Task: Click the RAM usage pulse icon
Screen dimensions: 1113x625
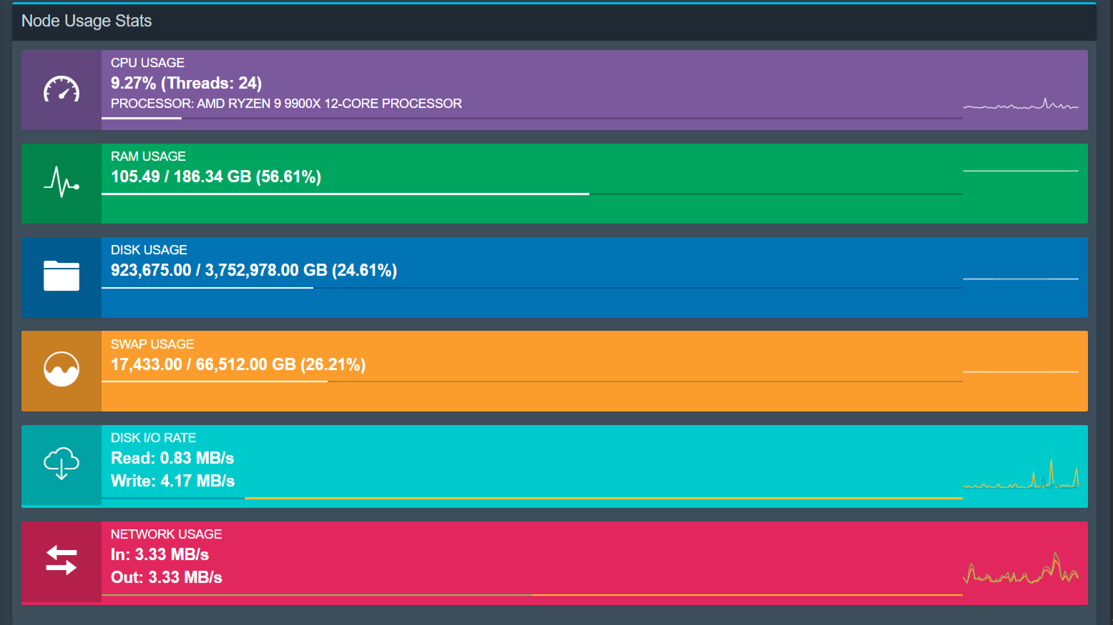Action: click(62, 182)
